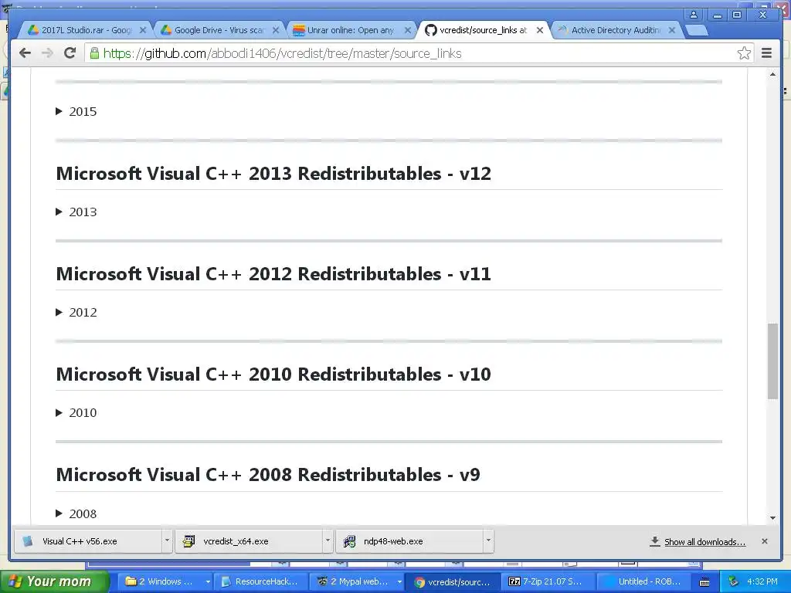Click heading Visual C++ 2012 Redistributables
This screenshot has height=593, width=791.
click(273, 274)
